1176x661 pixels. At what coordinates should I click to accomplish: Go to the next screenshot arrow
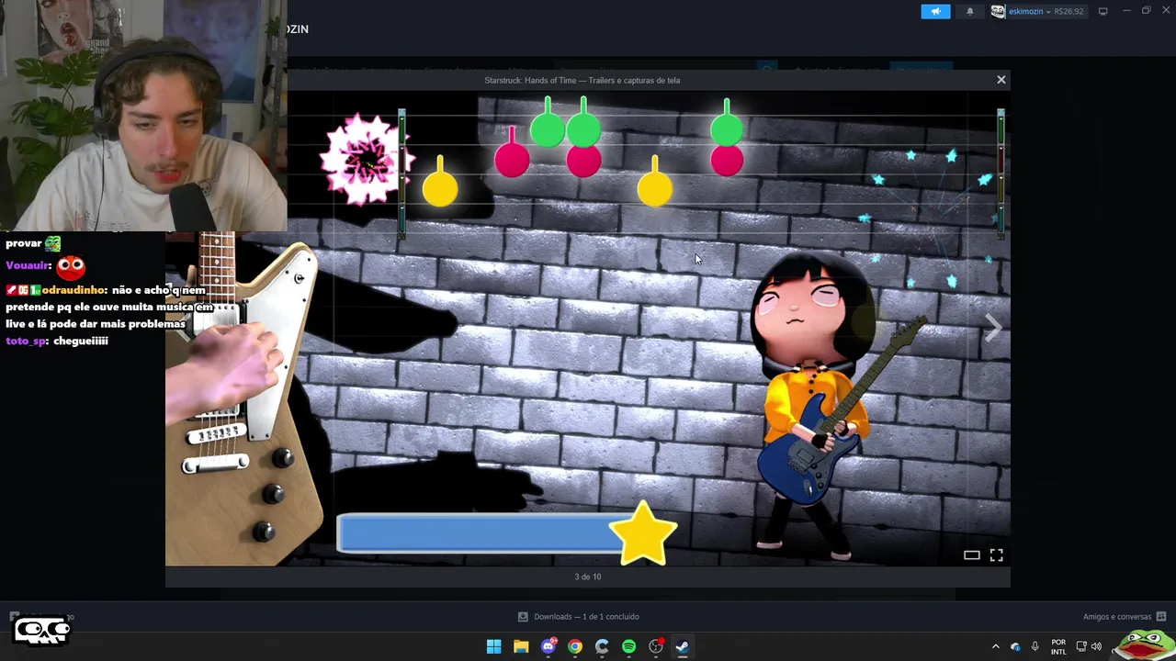992,327
